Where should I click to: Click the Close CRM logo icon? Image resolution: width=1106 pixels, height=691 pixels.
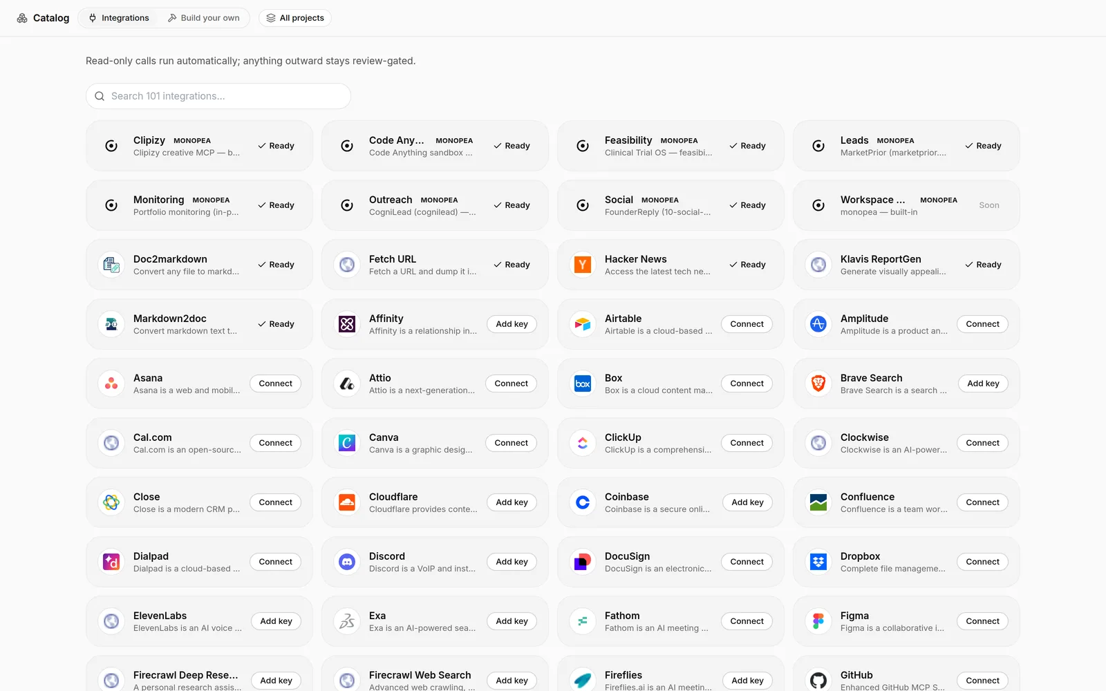click(111, 502)
